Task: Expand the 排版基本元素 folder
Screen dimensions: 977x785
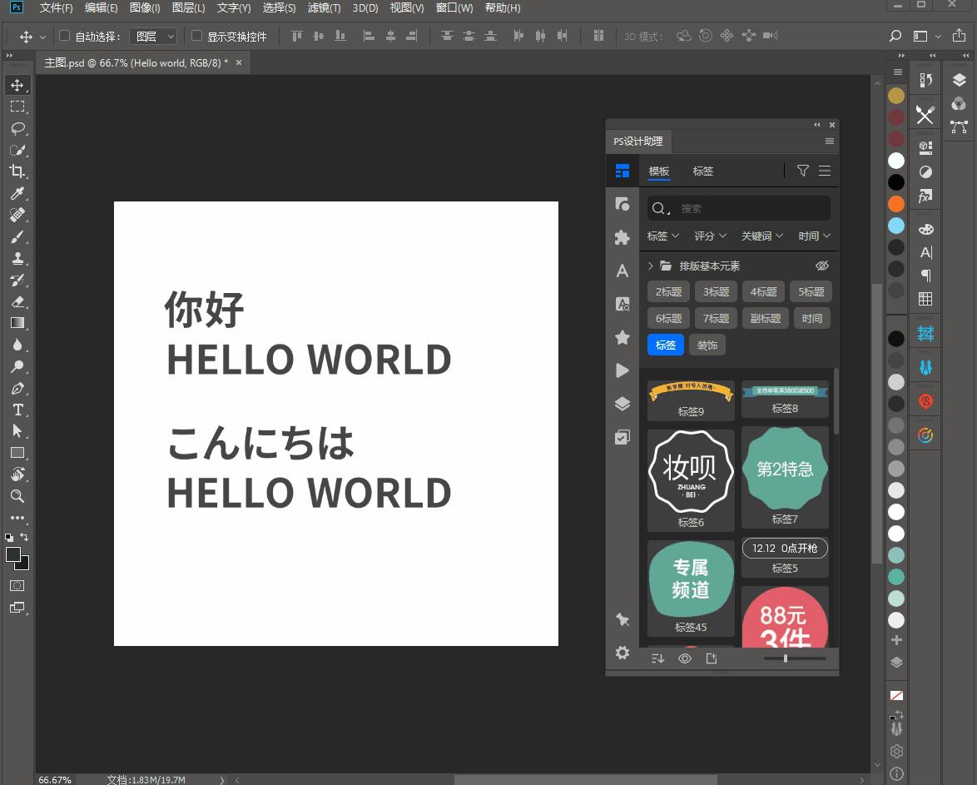Action: click(x=651, y=266)
